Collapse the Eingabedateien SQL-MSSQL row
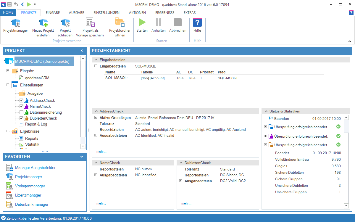355x222 pixels. (96, 66)
